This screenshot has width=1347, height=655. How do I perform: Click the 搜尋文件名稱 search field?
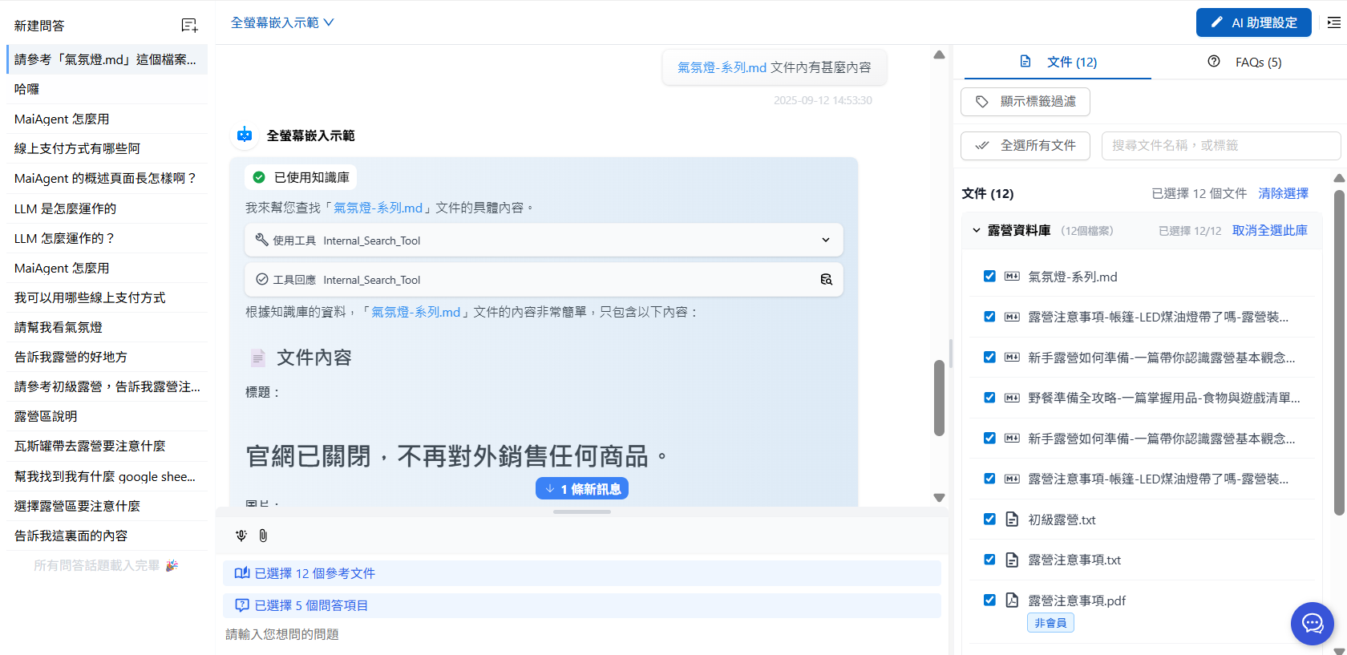[x=1220, y=146]
